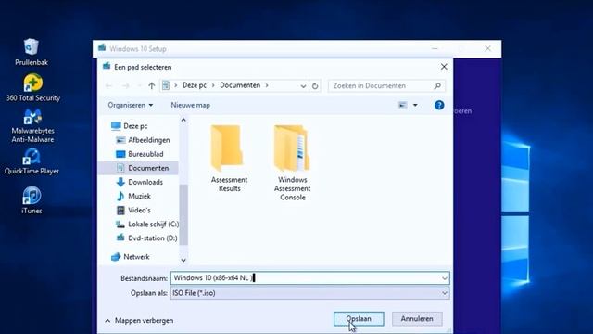Open the Organiseren dropdown menu
593x334 pixels.
tap(130, 105)
